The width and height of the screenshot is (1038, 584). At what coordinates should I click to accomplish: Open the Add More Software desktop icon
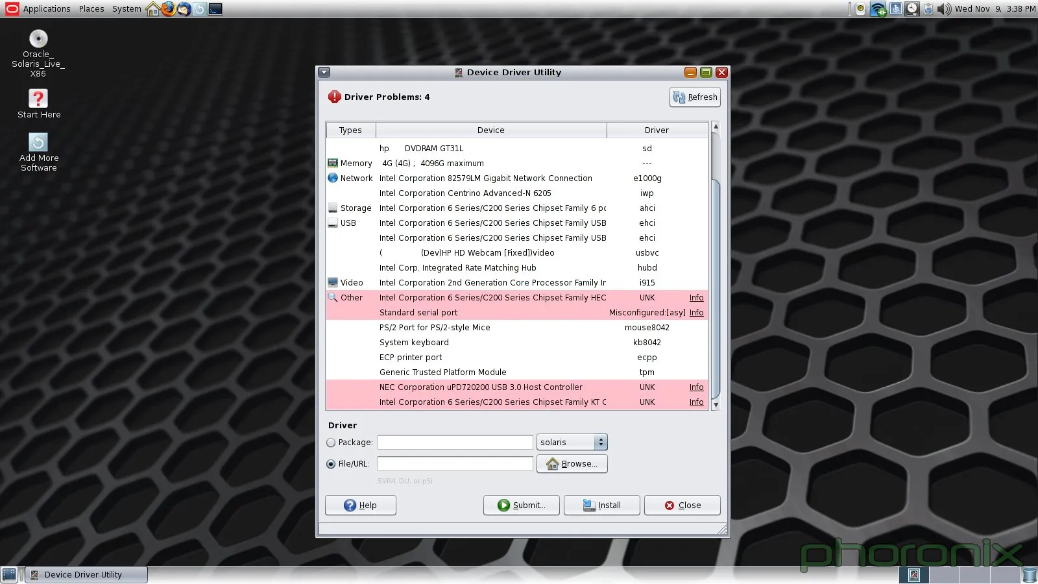[38, 143]
